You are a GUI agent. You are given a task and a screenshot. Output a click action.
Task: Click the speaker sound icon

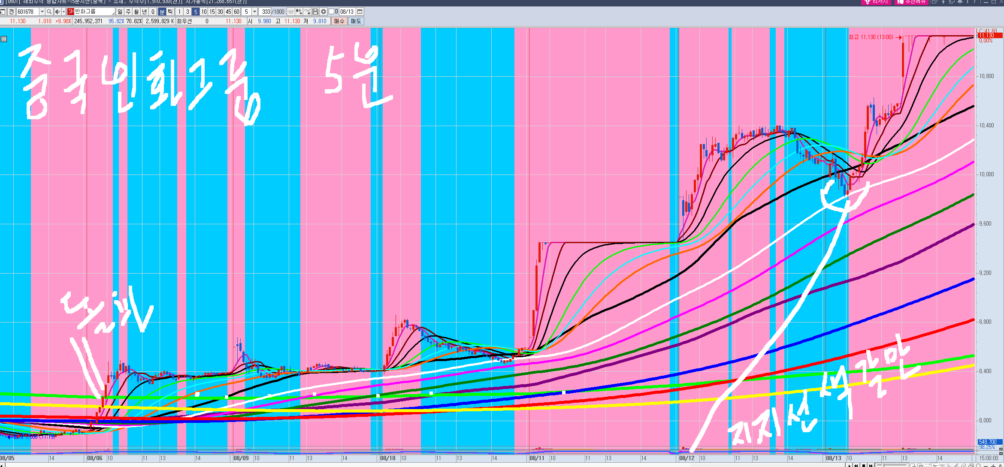pos(57,12)
